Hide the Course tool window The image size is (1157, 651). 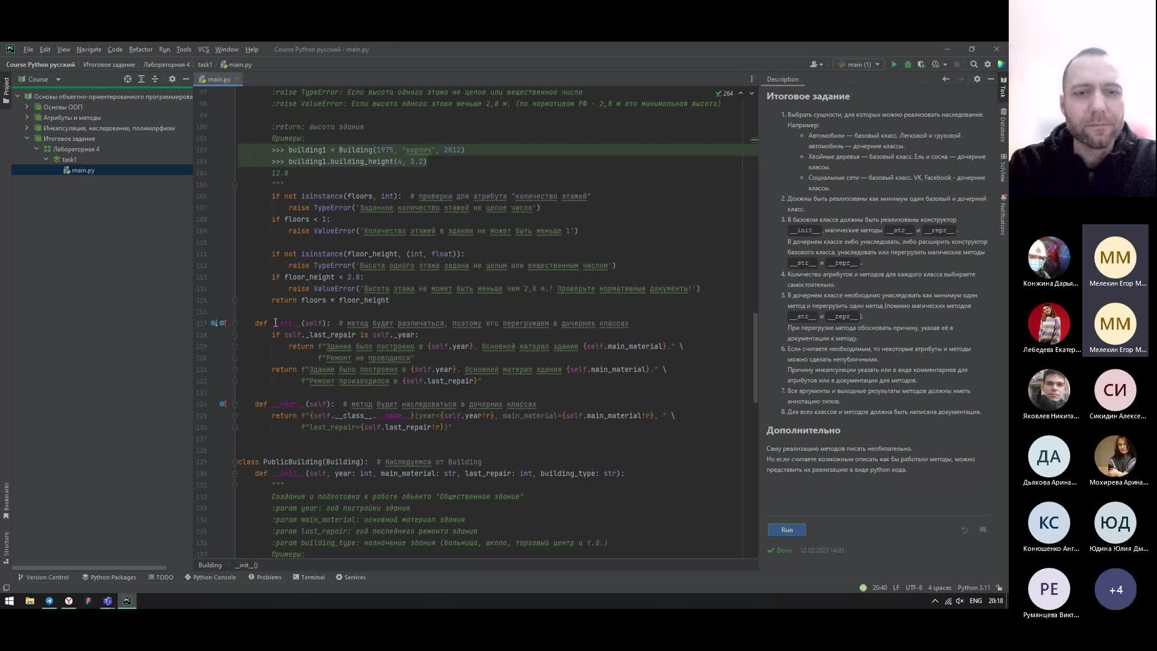click(186, 79)
